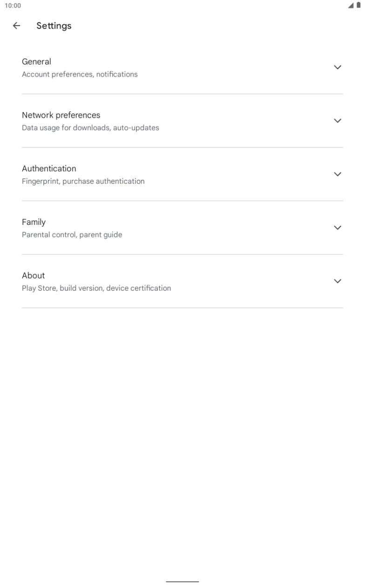Open the About heading
This screenshot has width=365, height=585.
(33, 275)
